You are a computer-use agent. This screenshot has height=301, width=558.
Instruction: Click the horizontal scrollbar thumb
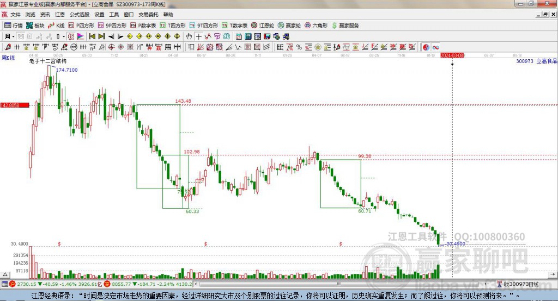(x=339, y=284)
